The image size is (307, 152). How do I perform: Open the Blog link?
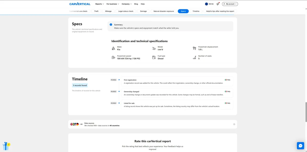tap(136, 4)
